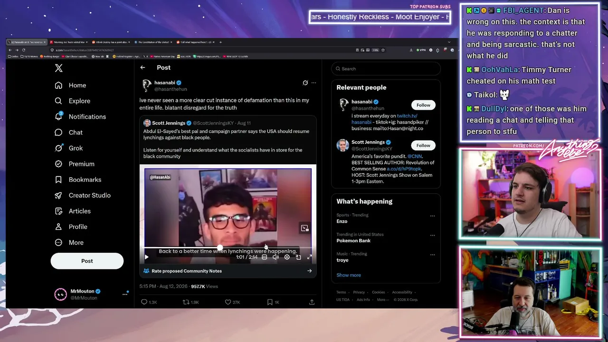Switch to the Y'all what happened tab

point(195,42)
